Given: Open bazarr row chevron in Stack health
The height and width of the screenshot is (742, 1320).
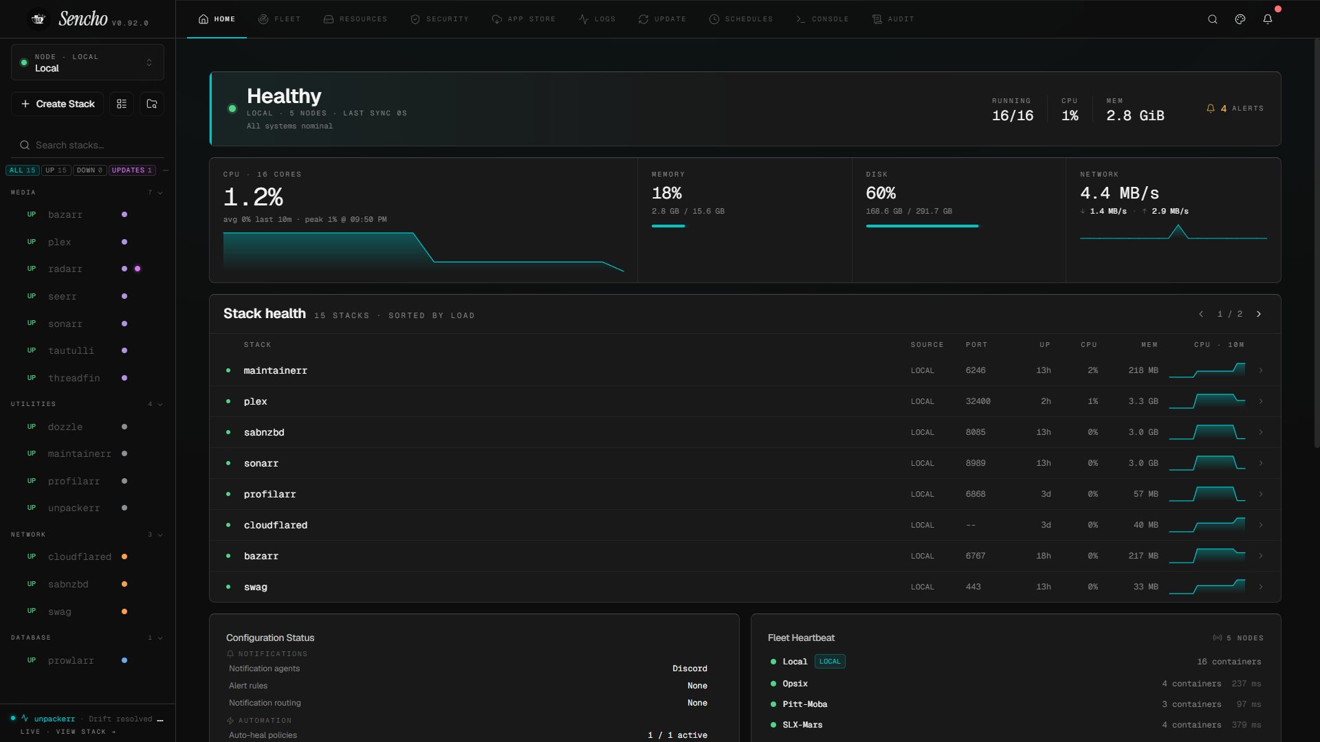Looking at the screenshot, I should click(x=1261, y=556).
